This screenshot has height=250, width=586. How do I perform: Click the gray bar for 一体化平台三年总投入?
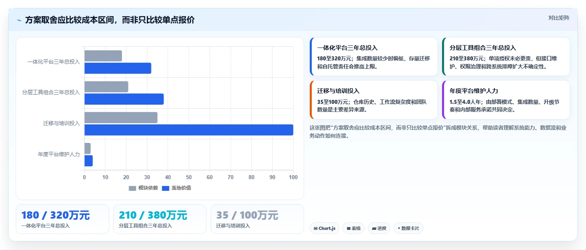[x=103, y=56]
